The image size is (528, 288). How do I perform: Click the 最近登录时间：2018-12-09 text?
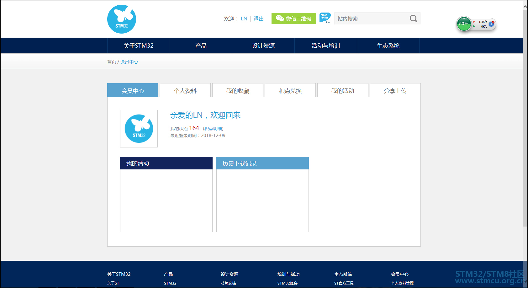pos(198,136)
